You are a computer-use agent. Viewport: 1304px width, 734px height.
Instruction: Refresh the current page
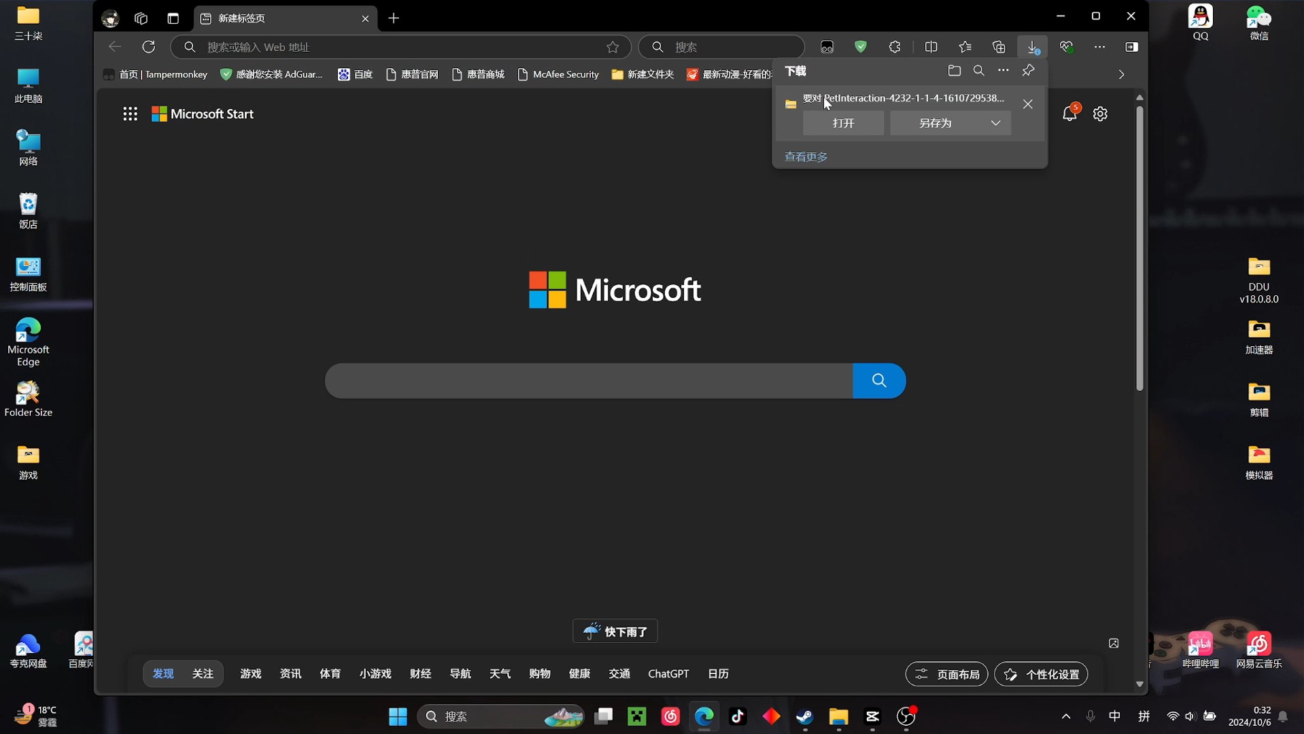click(x=148, y=47)
